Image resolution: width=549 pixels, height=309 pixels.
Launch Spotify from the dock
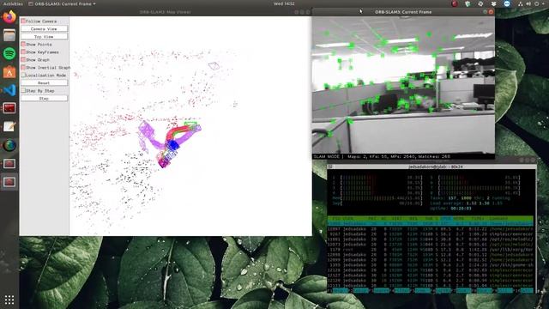click(9, 53)
